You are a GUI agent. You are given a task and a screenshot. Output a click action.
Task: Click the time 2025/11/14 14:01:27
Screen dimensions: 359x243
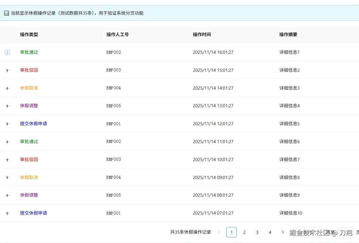click(x=213, y=88)
